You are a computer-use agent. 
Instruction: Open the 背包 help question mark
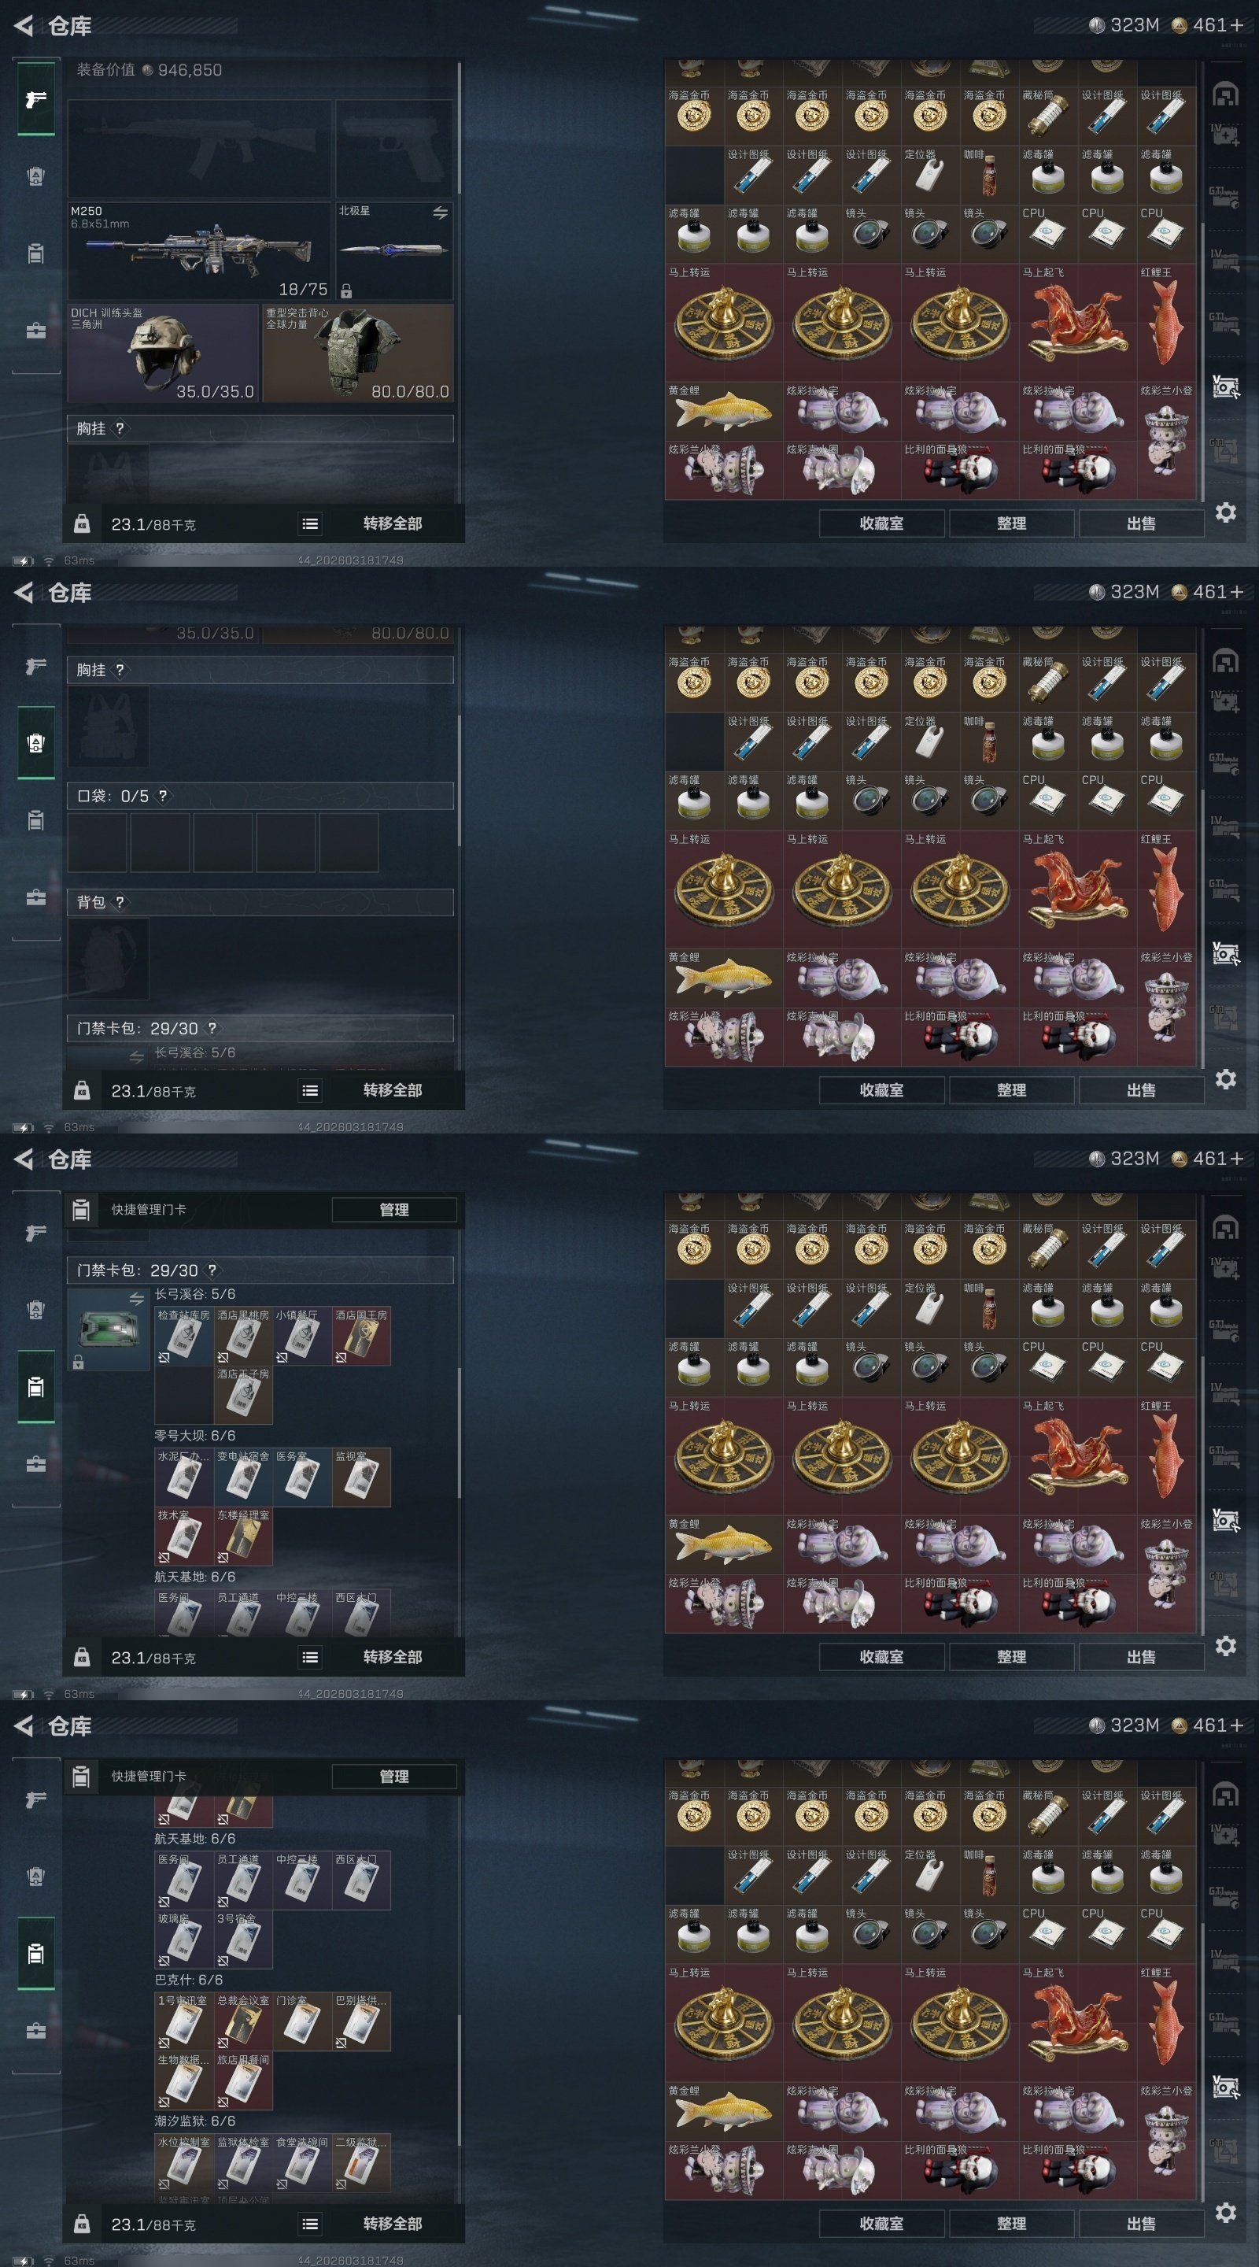(x=120, y=902)
